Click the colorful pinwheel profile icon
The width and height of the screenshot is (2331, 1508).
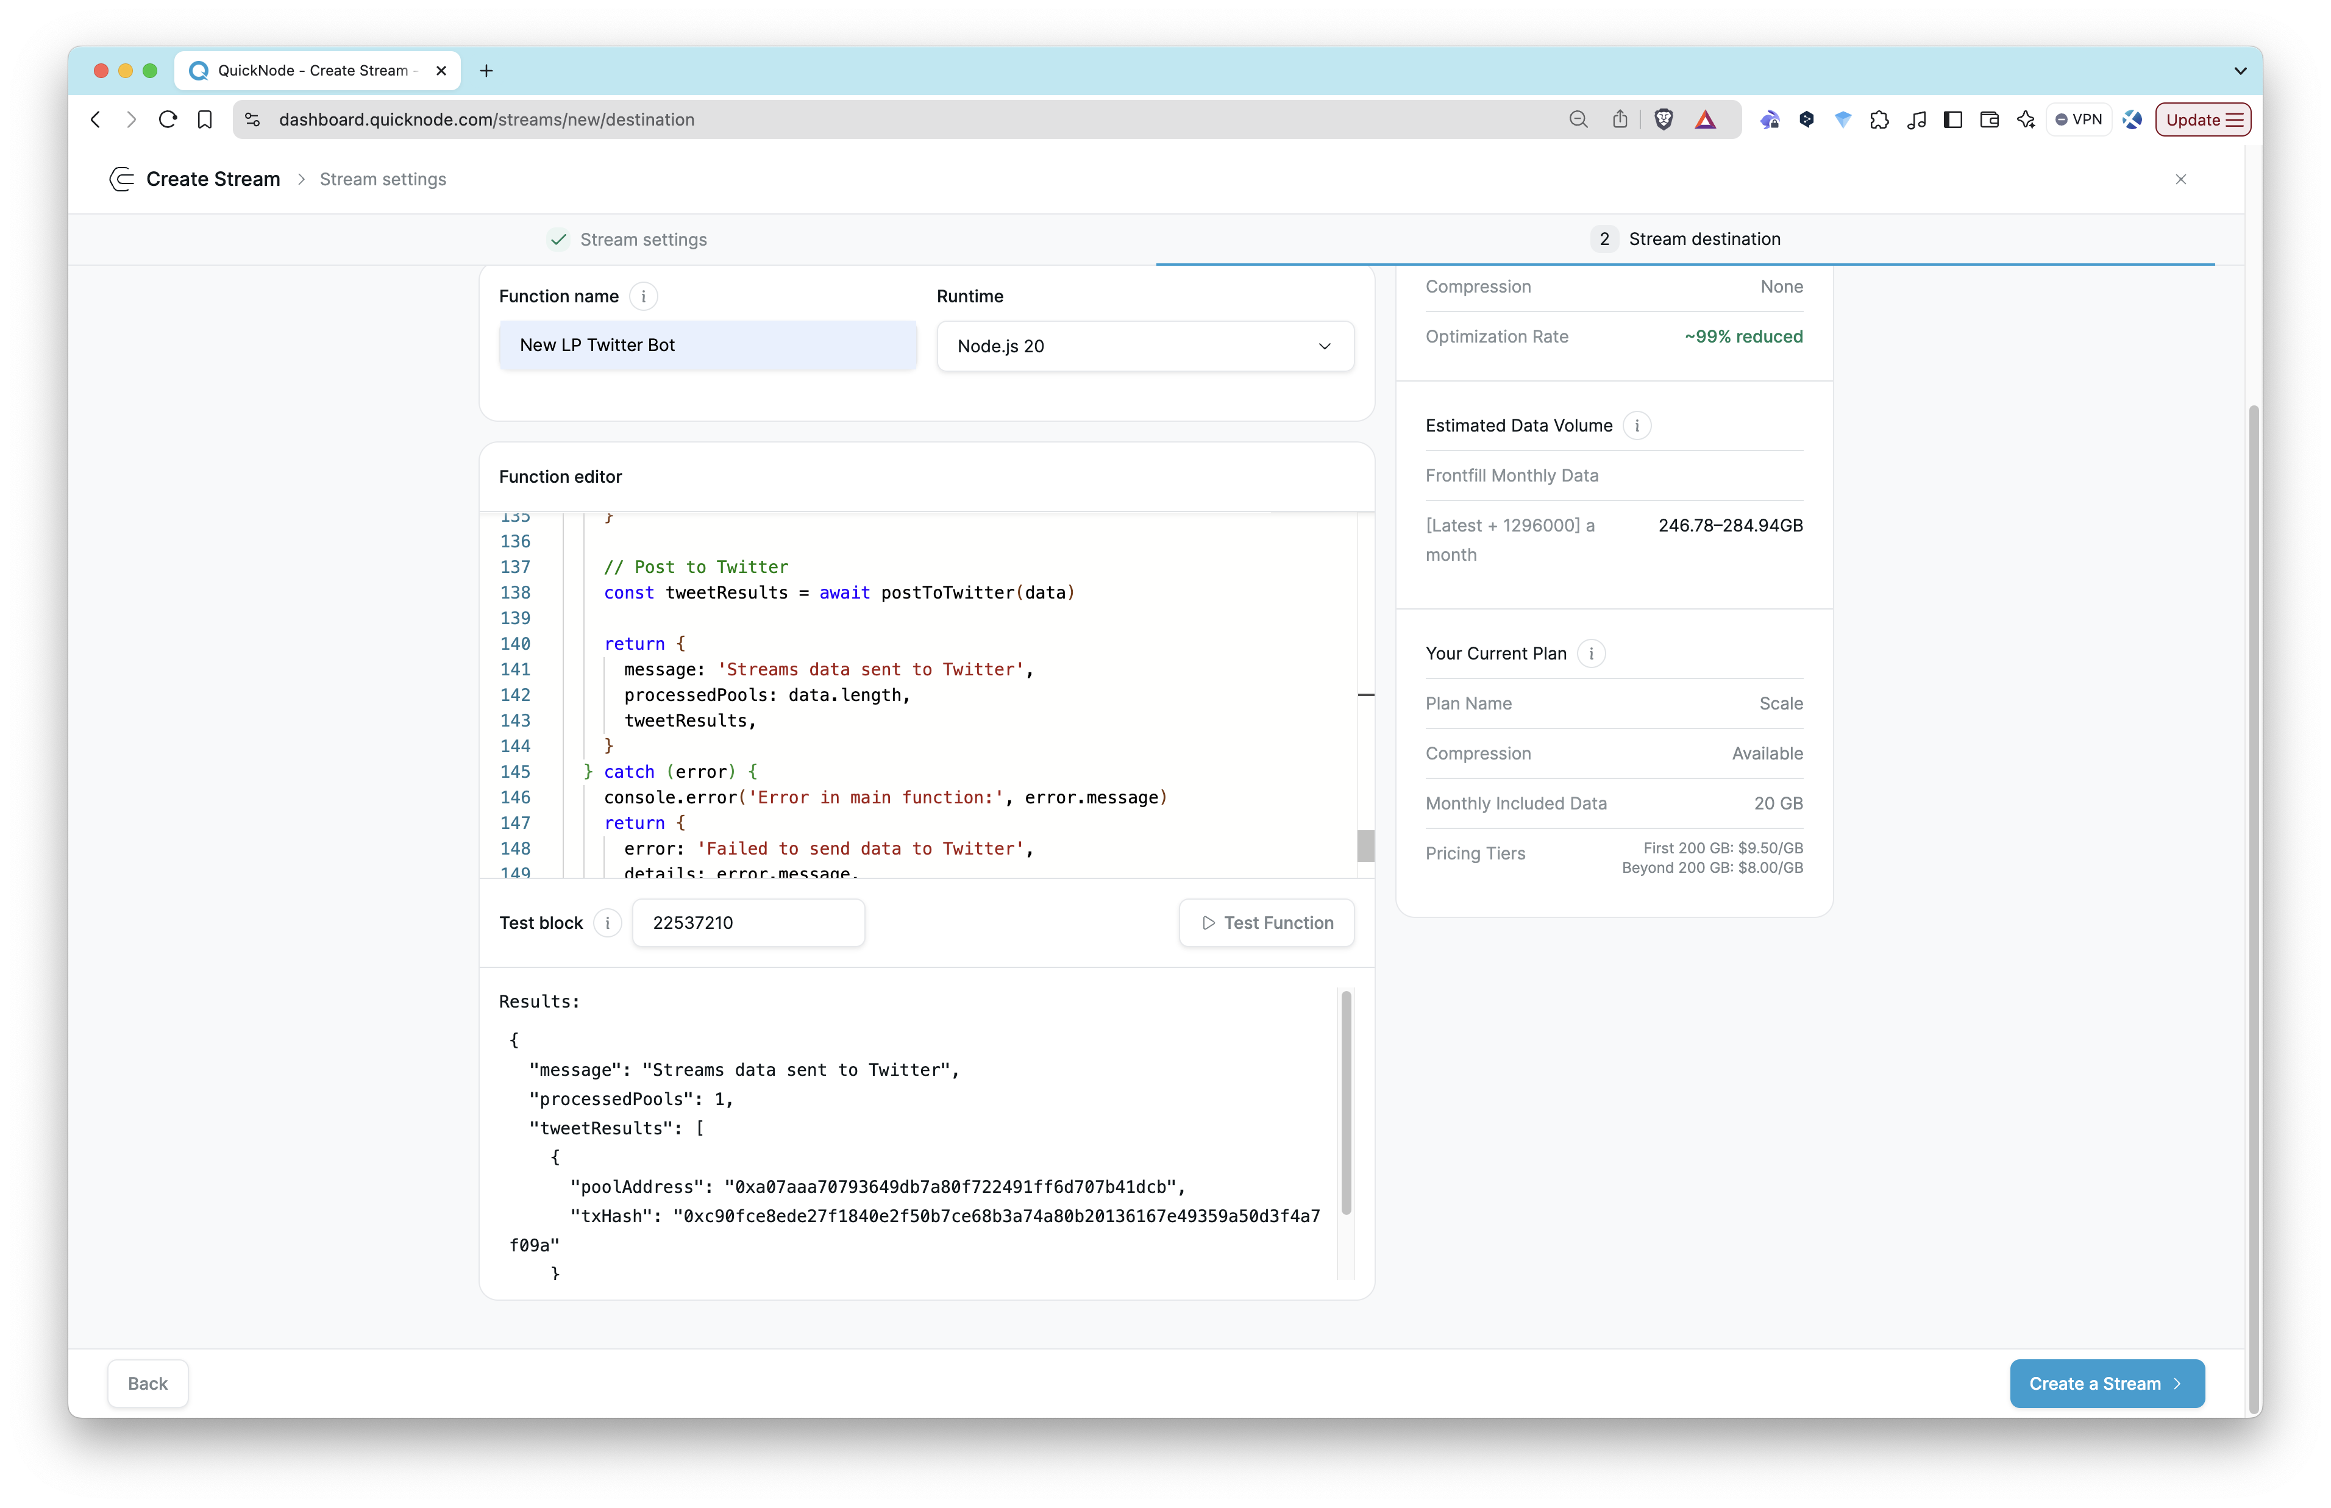coord(2131,119)
